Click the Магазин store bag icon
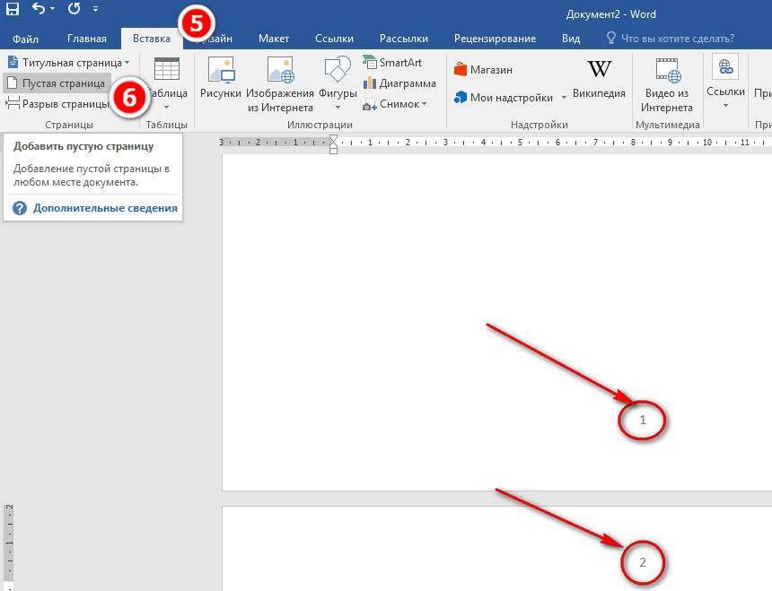 coord(460,69)
